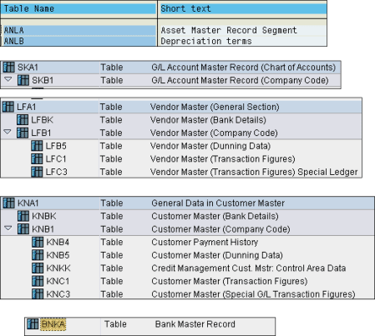
Task: Collapse the KNB1 customer node arrow
Action: click(x=8, y=228)
